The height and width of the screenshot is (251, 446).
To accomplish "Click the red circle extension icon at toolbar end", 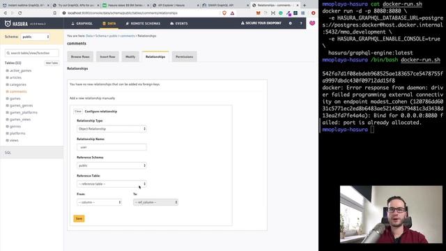I will pyautogui.click(x=313, y=13).
